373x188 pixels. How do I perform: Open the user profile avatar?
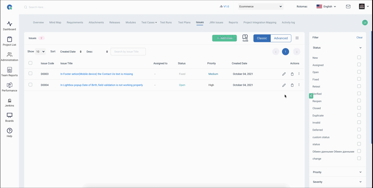362,6
